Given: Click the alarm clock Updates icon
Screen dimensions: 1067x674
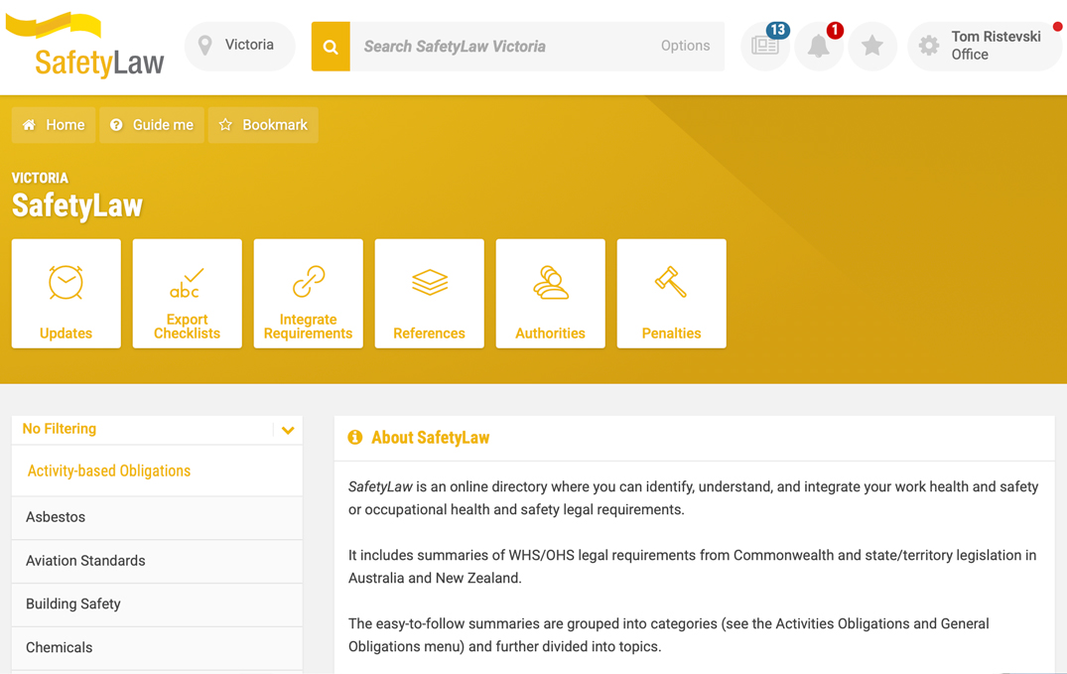Looking at the screenshot, I should click(x=67, y=282).
